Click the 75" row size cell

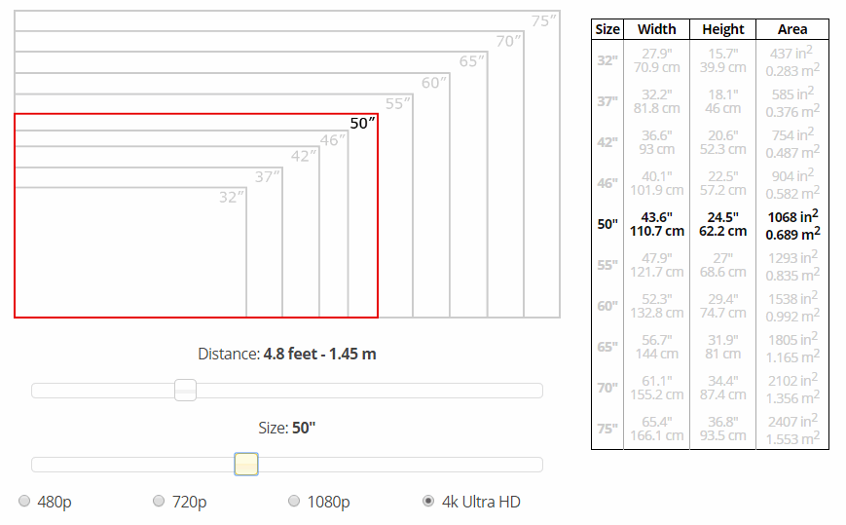tap(607, 429)
